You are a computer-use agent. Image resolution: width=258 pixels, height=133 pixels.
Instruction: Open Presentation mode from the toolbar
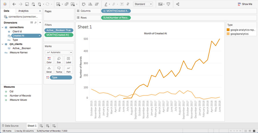coord(169,4)
